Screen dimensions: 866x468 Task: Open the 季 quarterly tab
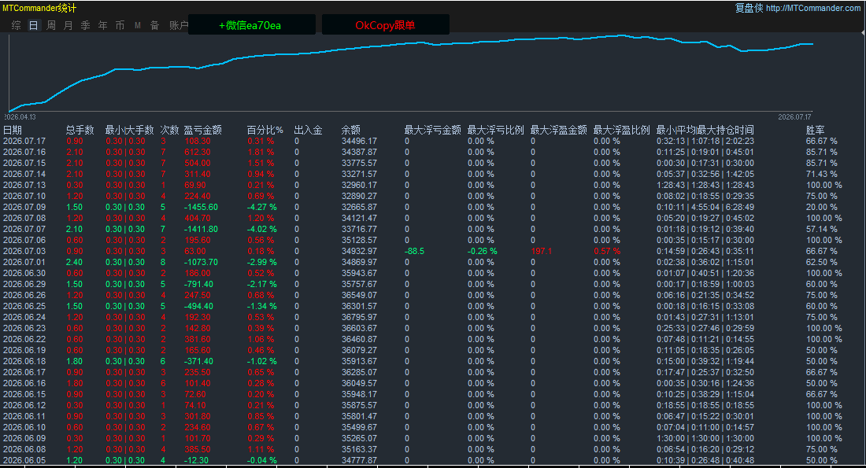pos(86,25)
